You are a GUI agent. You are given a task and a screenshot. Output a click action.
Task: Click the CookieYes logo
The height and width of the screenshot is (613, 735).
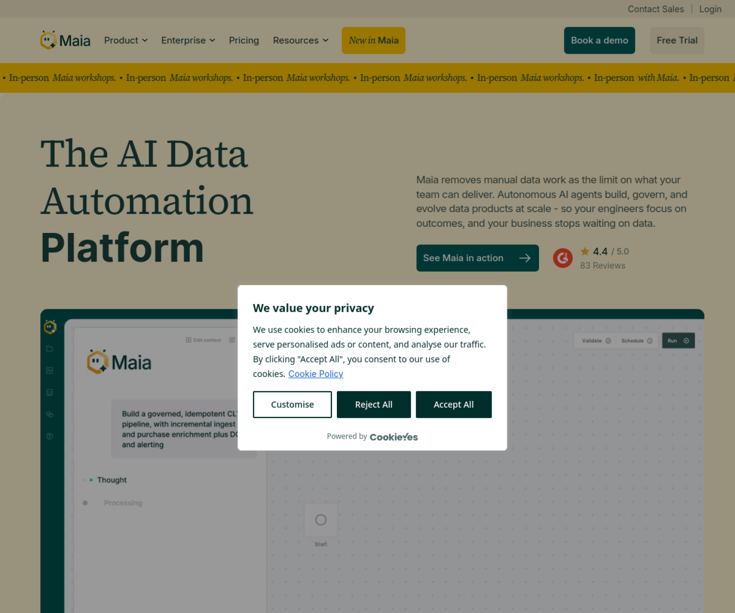coord(394,437)
